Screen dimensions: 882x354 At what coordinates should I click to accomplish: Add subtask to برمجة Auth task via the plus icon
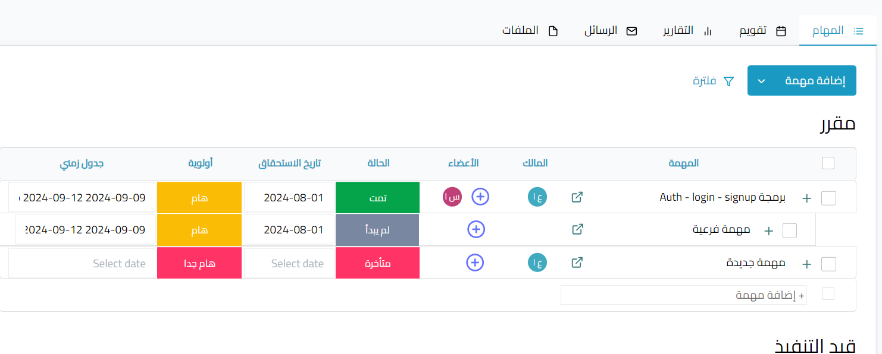click(x=807, y=198)
